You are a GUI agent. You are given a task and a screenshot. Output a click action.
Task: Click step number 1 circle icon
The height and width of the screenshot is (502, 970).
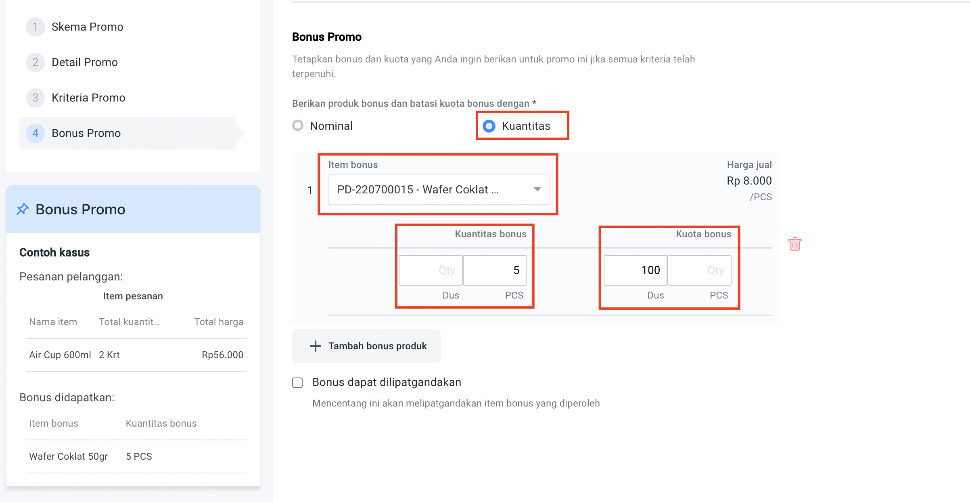tap(36, 27)
